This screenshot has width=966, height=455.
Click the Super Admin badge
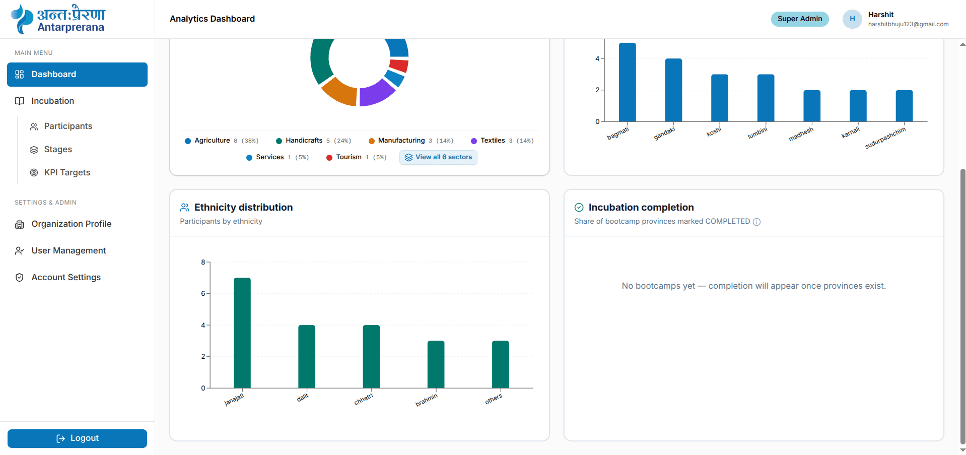coord(799,19)
